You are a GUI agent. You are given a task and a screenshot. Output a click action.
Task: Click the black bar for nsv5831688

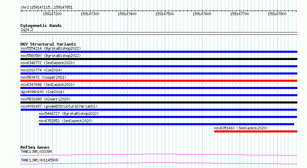pyautogui.click(x=159, y=102)
